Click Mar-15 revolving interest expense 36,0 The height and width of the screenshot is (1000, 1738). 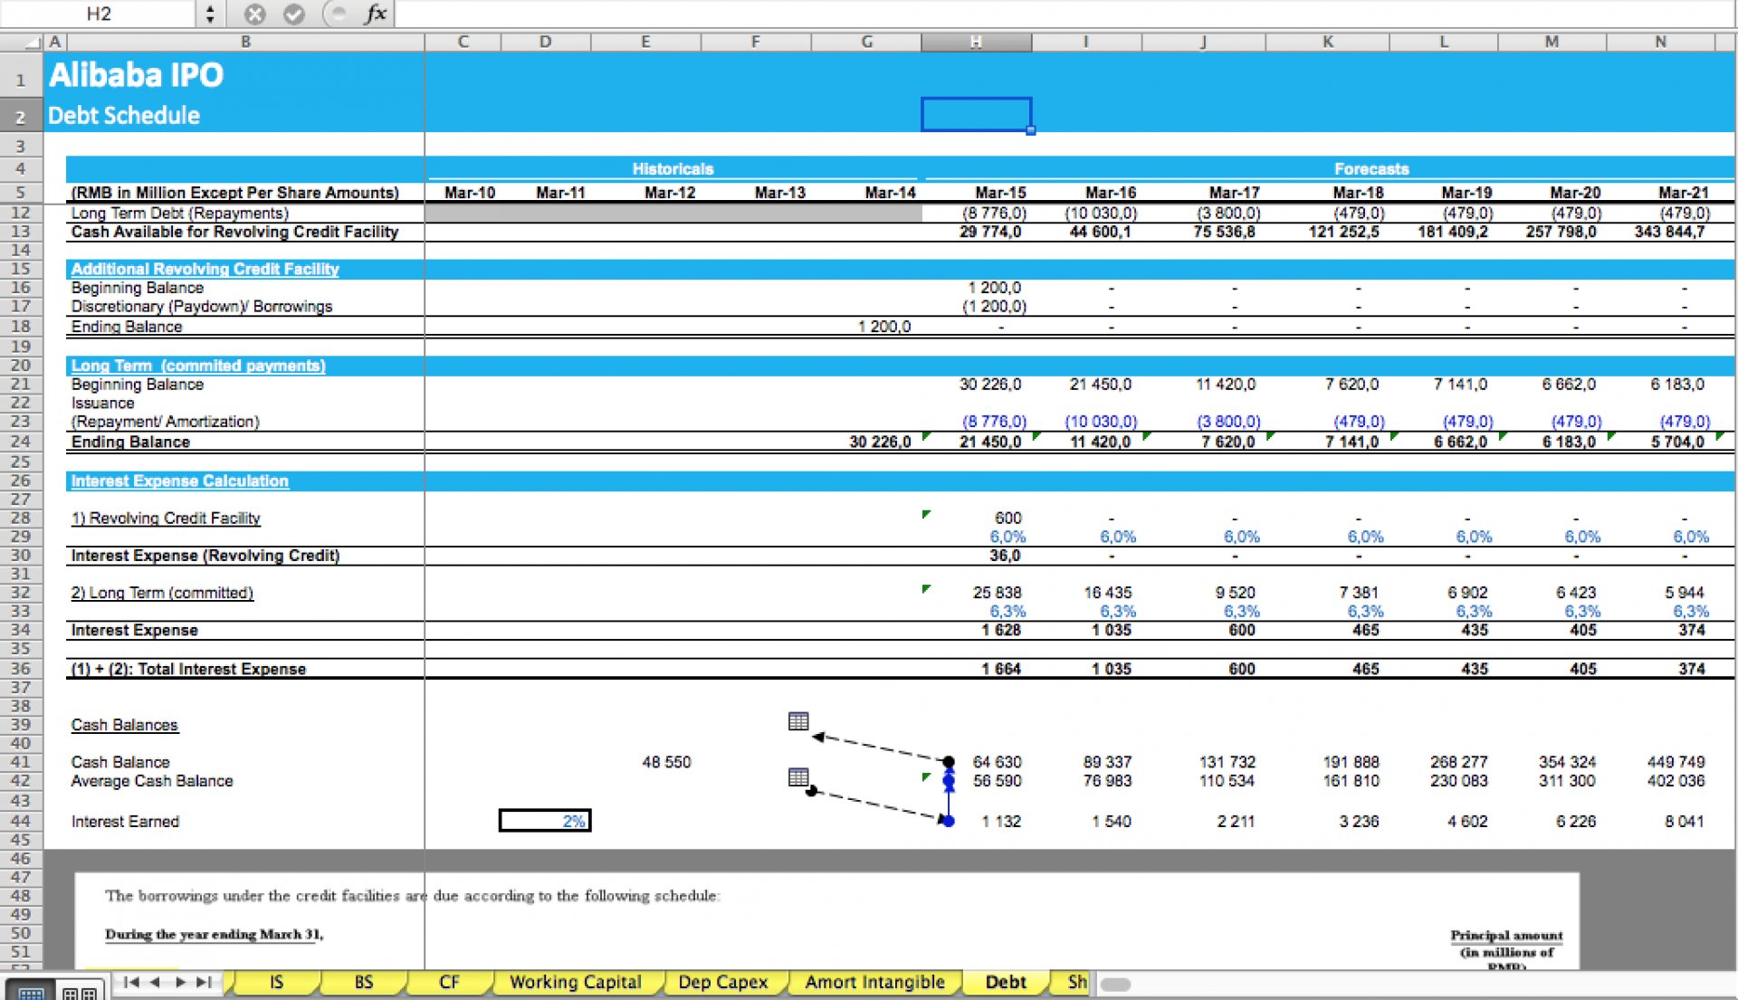point(1005,556)
